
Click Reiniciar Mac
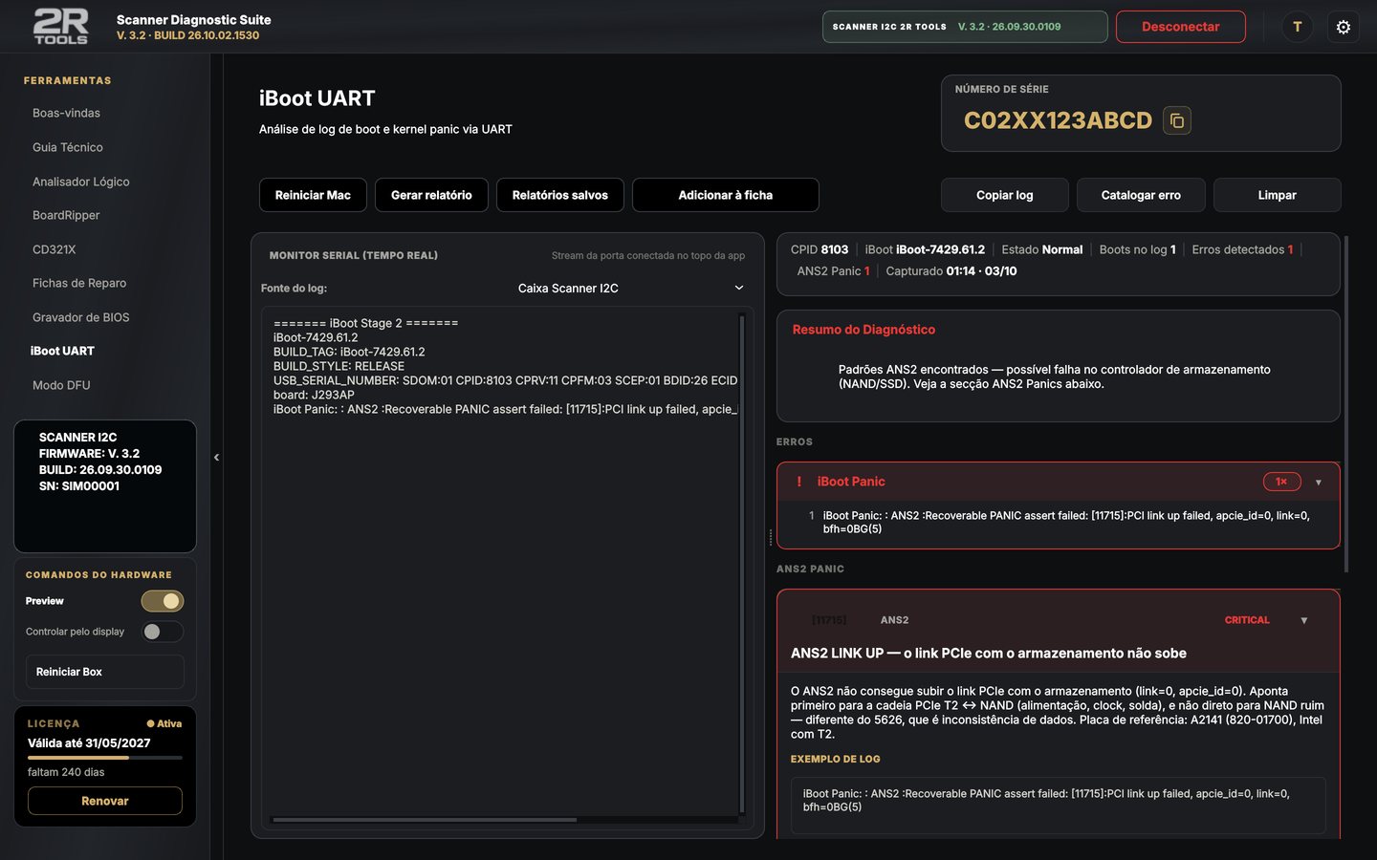(x=313, y=195)
